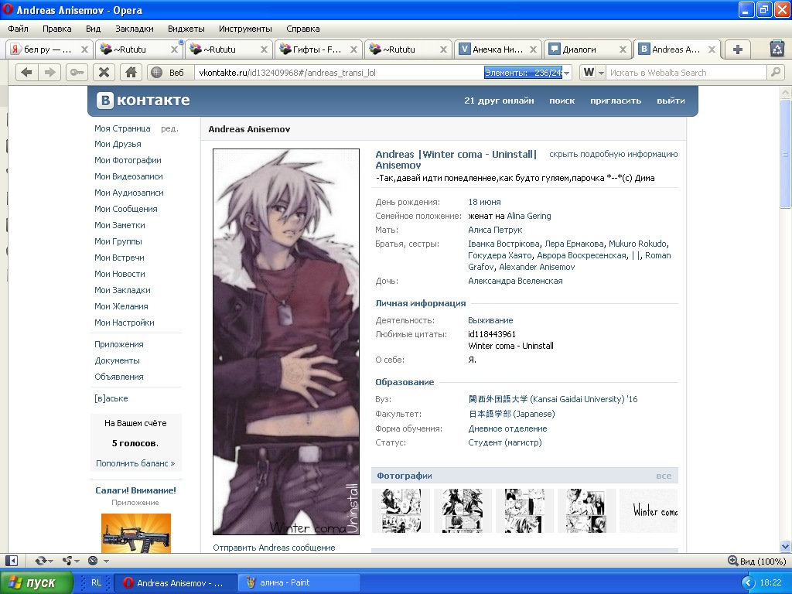Click the VKontakte В logo

[x=104, y=101]
